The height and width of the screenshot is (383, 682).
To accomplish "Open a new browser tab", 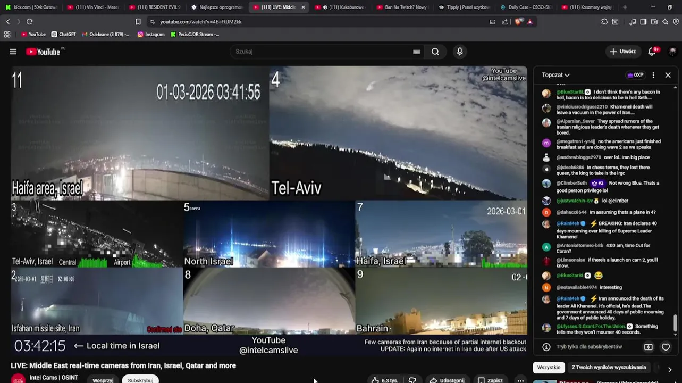I will [x=625, y=7].
